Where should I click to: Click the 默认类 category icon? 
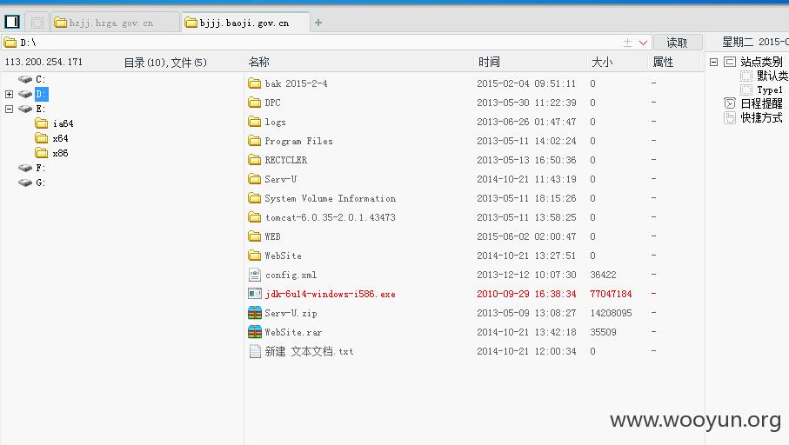coord(746,76)
